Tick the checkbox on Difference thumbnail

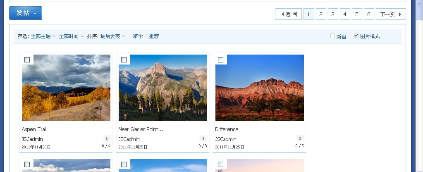click(220, 60)
